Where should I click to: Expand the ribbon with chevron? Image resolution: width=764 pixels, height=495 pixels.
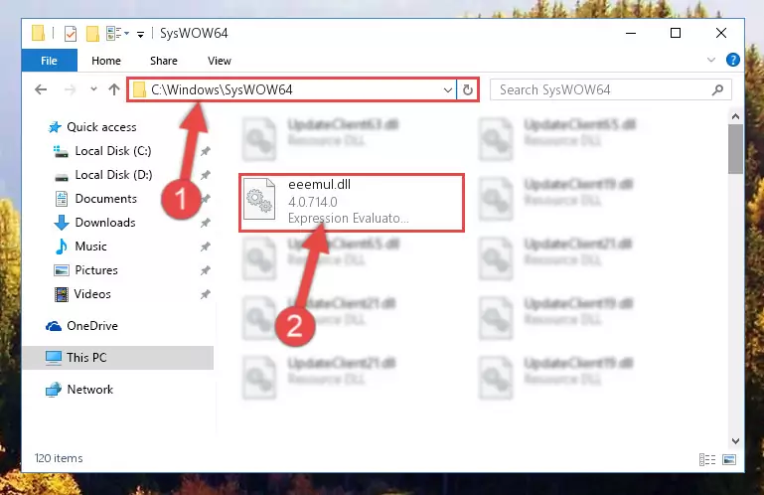click(711, 60)
